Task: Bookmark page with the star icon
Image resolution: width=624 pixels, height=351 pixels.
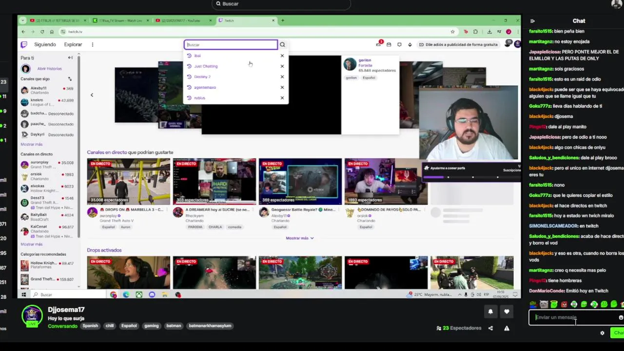Action: click(x=452, y=32)
